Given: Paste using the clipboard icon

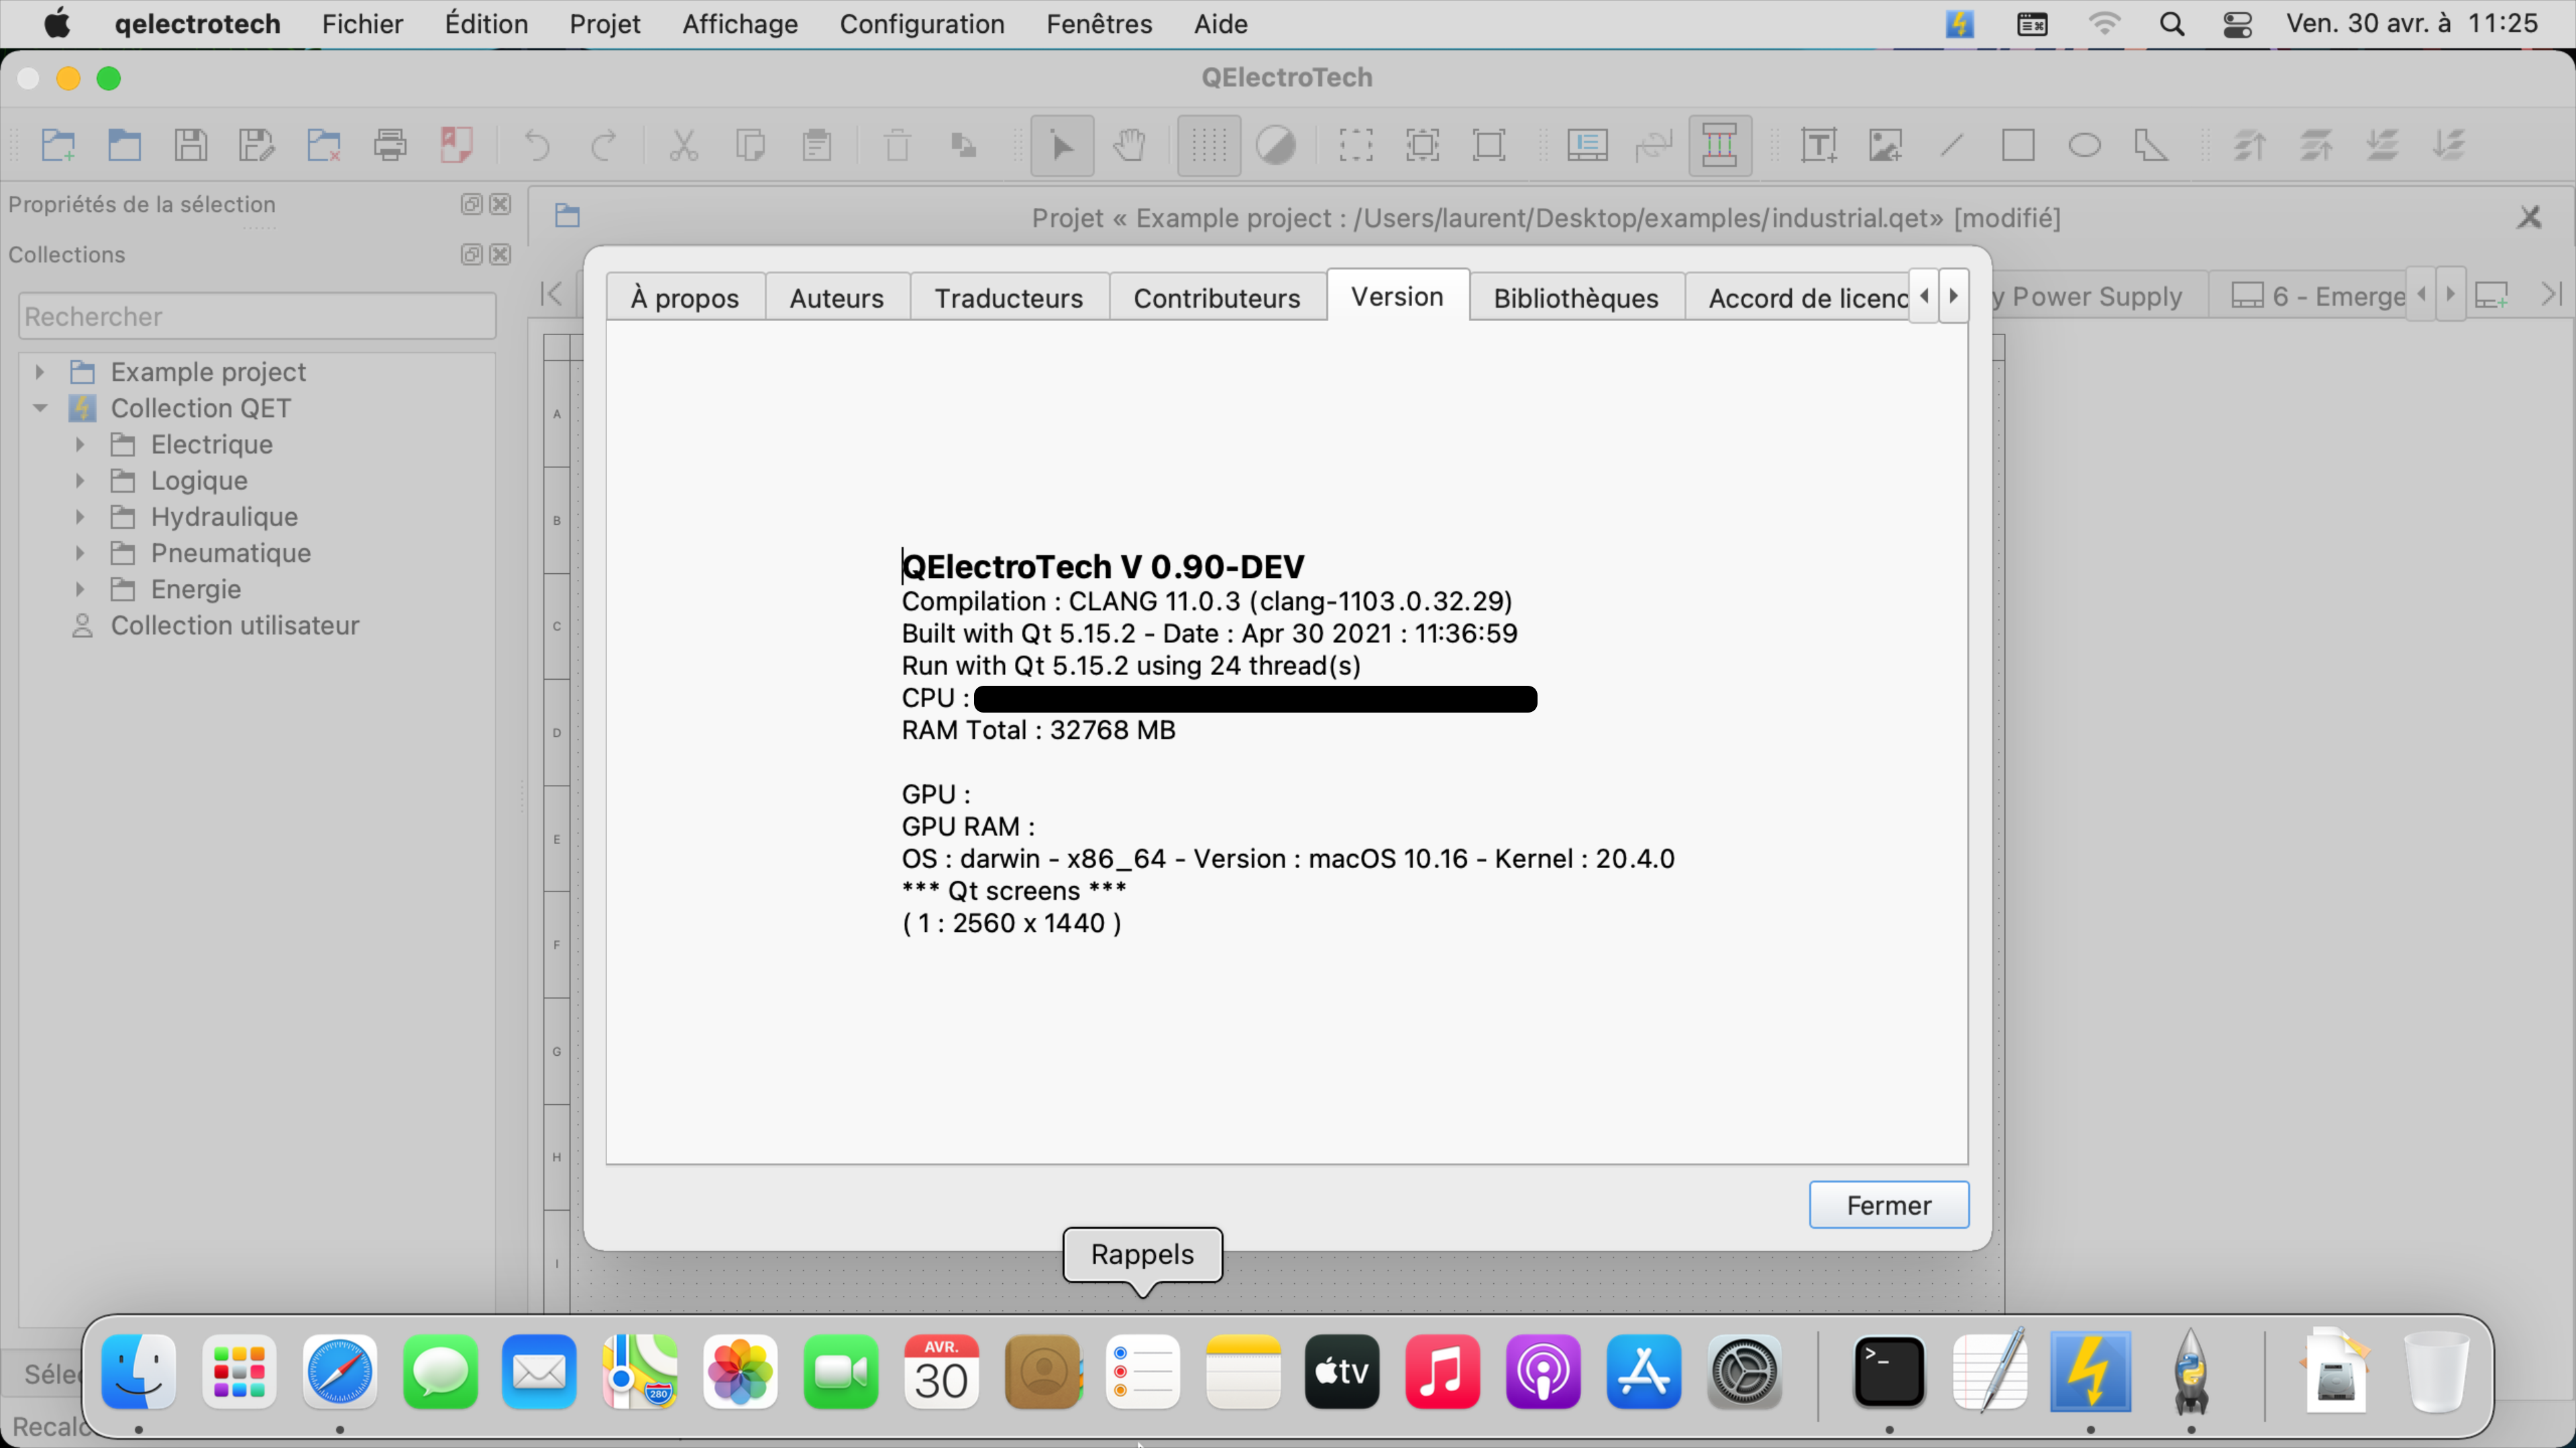Looking at the screenshot, I should pyautogui.click(x=817, y=146).
